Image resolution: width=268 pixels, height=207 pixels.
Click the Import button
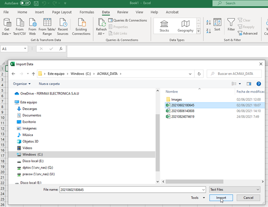point(221,198)
